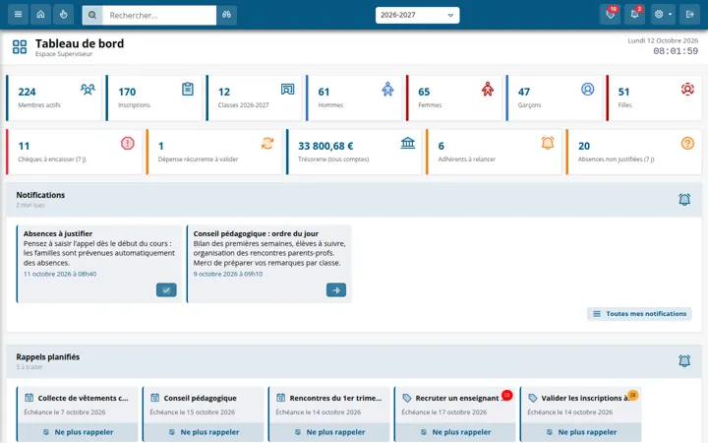Click the Classes 2026-2027 board icon
Screen dimensions: 708x443
click(x=287, y=89)
